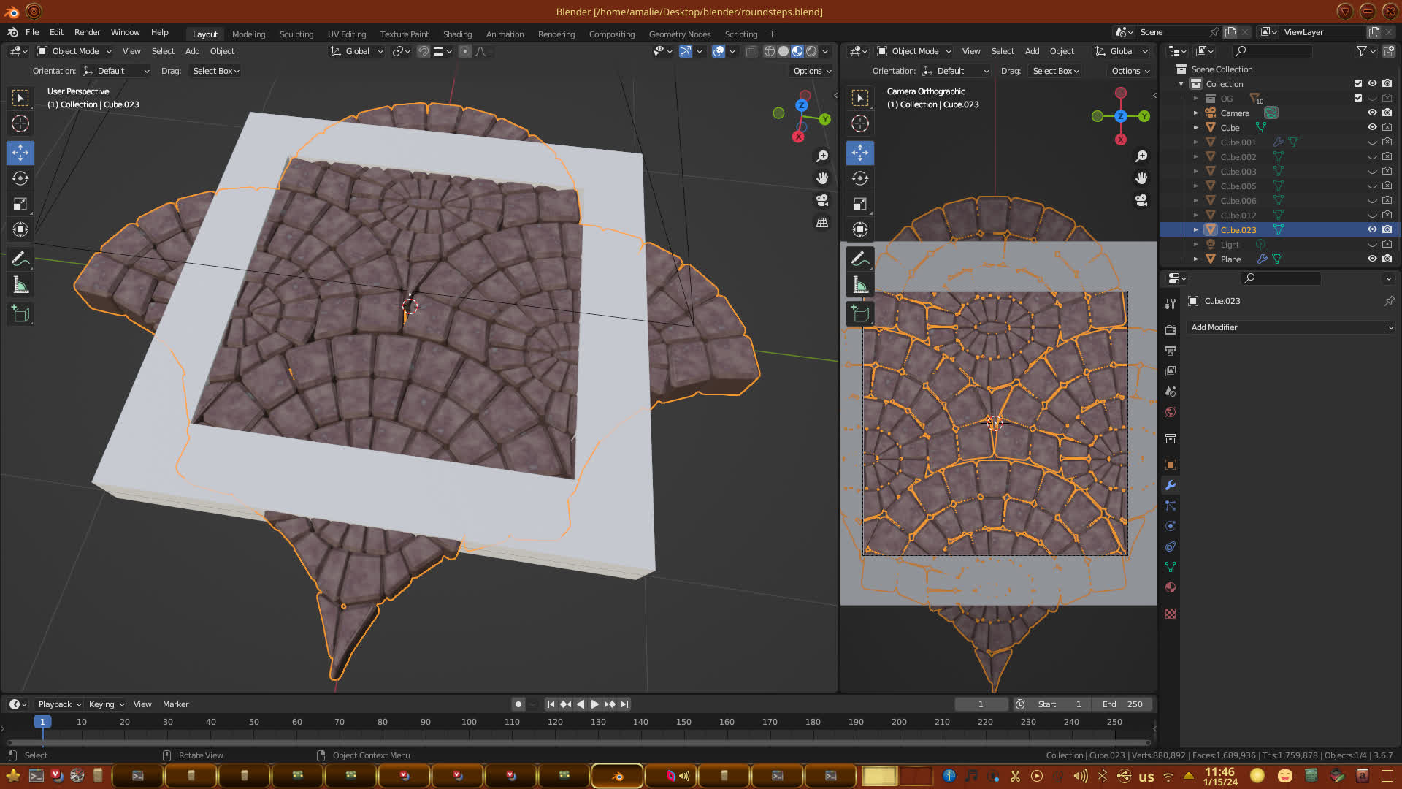Select the Scale tool in left toolbar

[20, 205]
